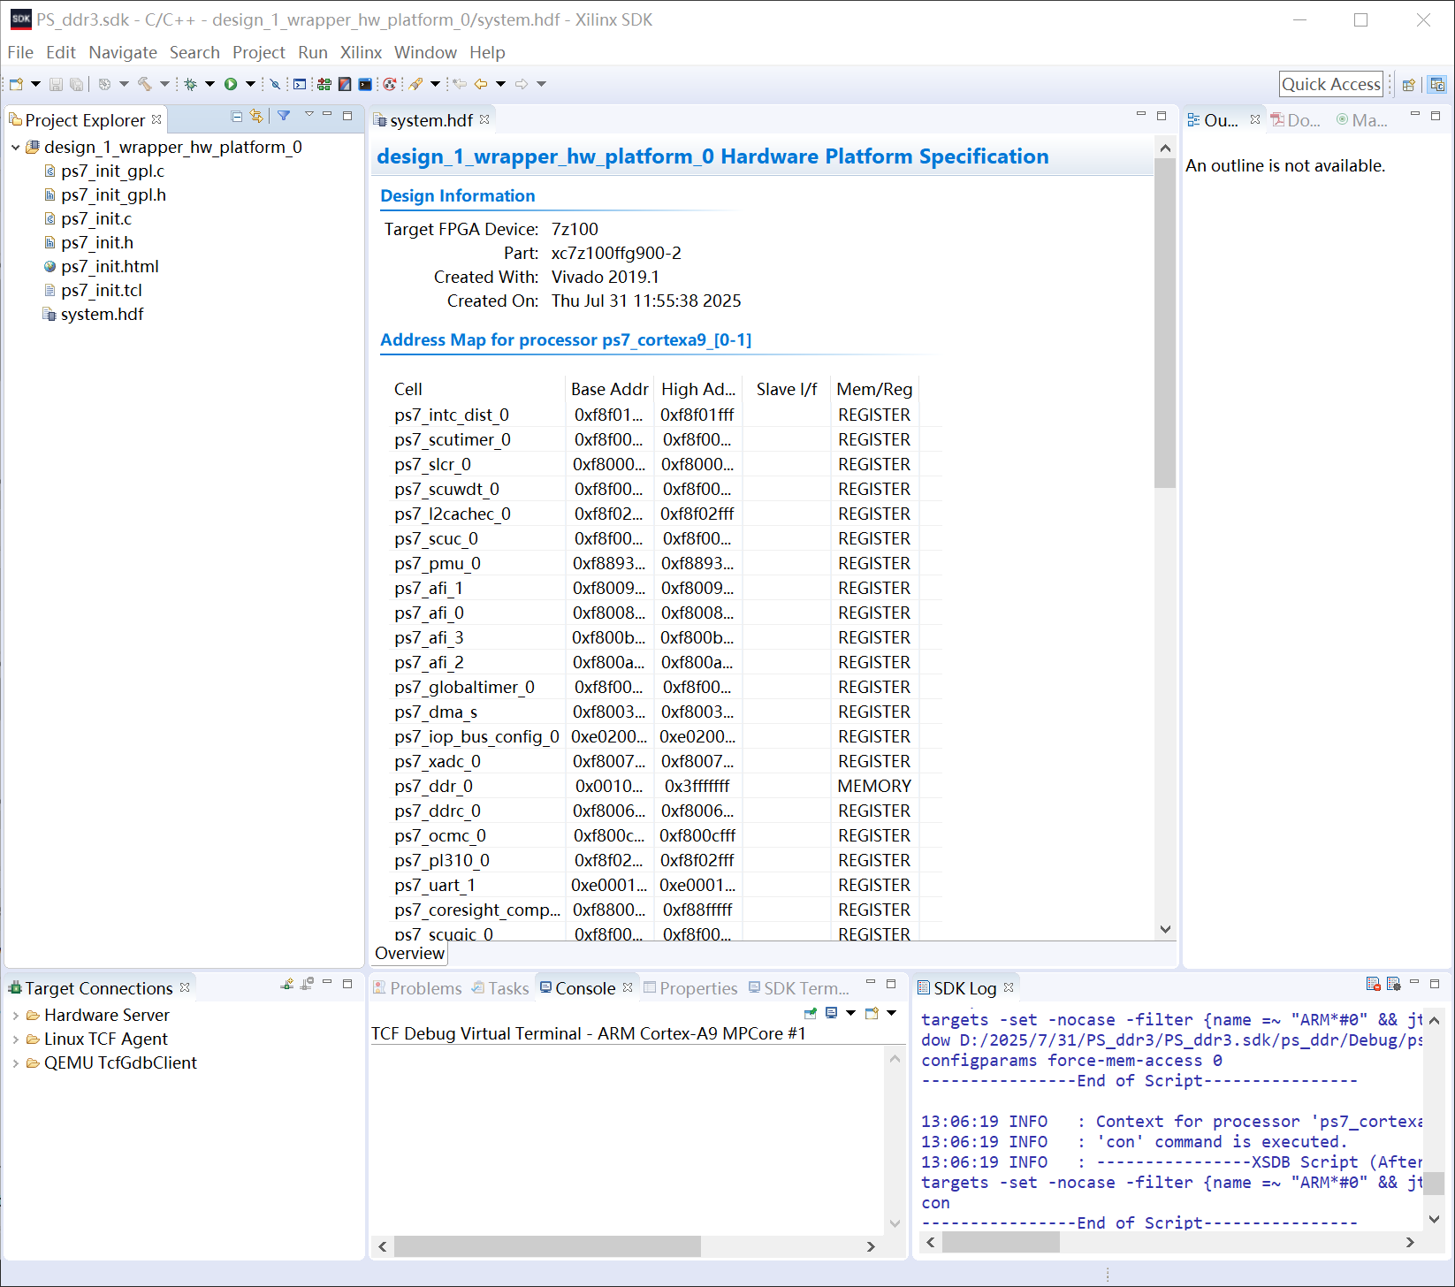
Task: Click the new target connection icon
Action: coord(287,984)
